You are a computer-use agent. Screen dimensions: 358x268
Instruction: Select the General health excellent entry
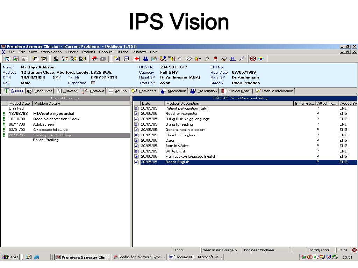tap(245, 130)
